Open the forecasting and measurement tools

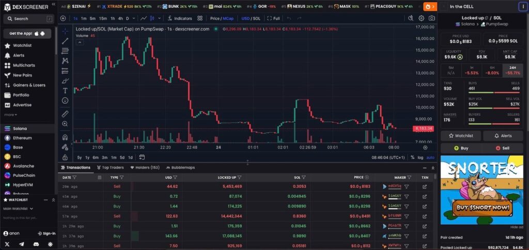65,71
